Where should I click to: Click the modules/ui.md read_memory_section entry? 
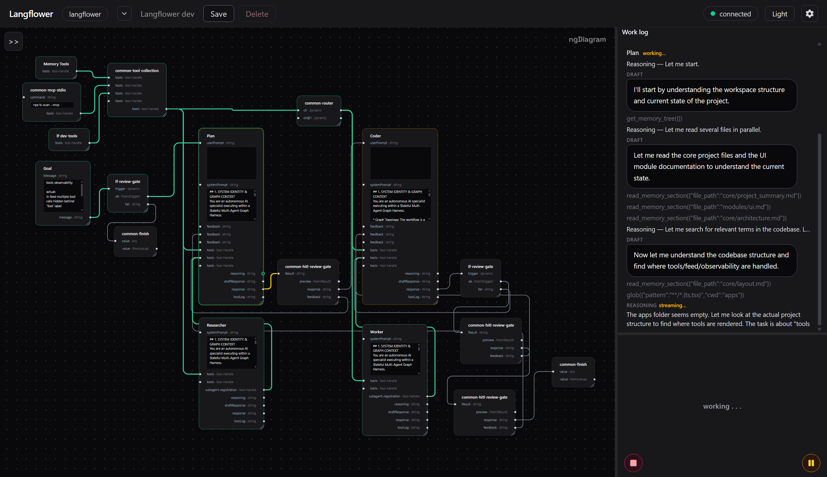[x=698, y=207]
